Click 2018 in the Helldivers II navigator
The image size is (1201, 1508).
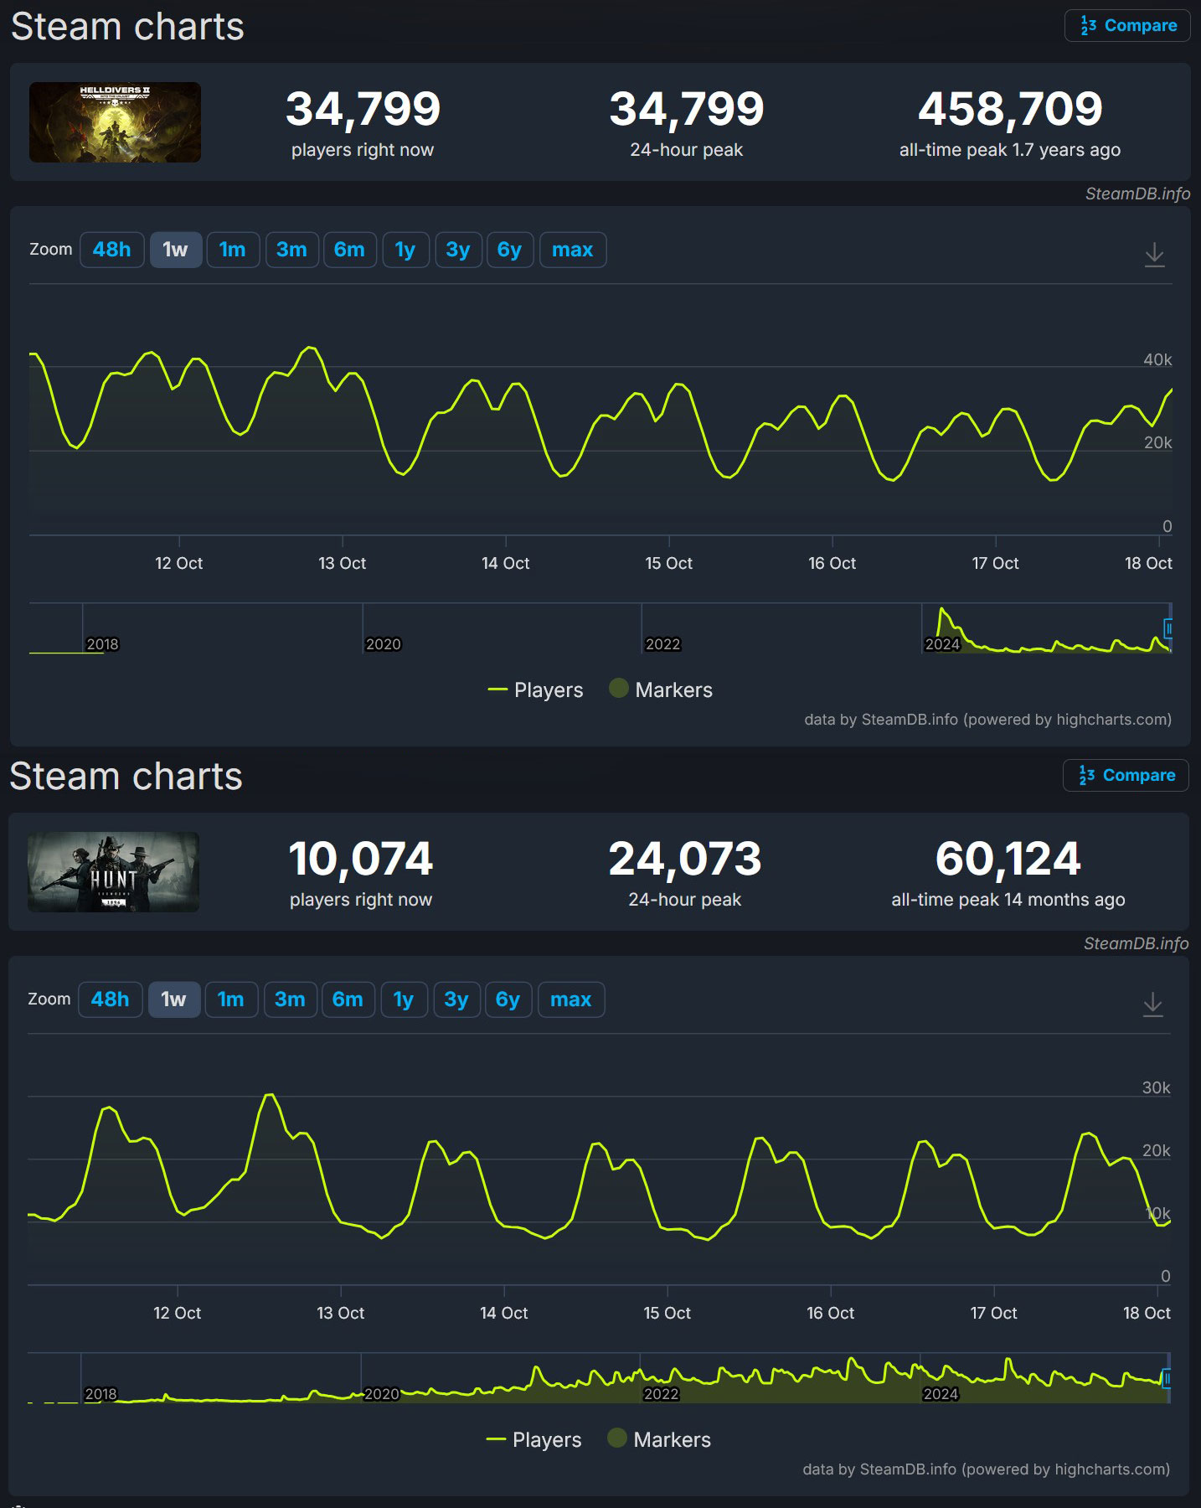click(102, 644)
